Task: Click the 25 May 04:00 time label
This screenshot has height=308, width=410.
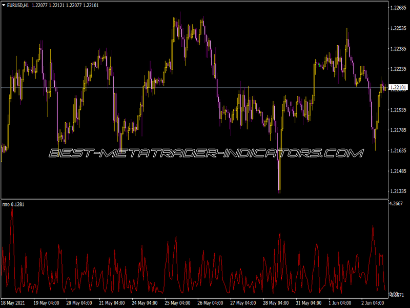Action: (177, 303)
